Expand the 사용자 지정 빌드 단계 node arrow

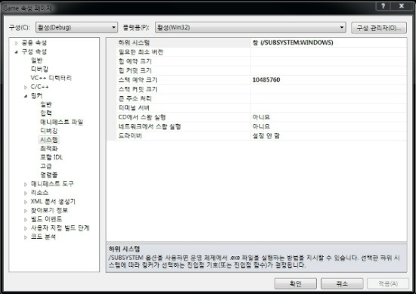26,228
